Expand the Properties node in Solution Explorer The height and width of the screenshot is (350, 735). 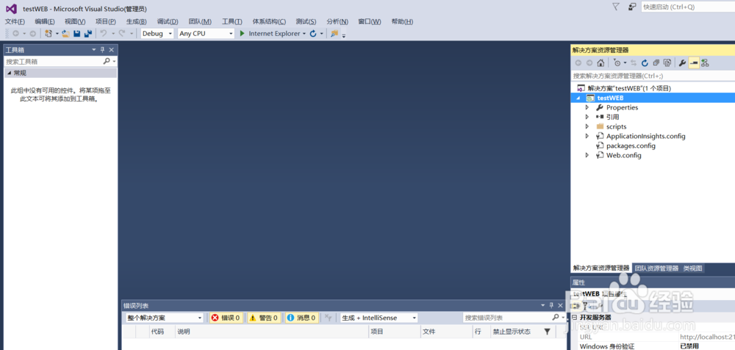coord(587,107)
